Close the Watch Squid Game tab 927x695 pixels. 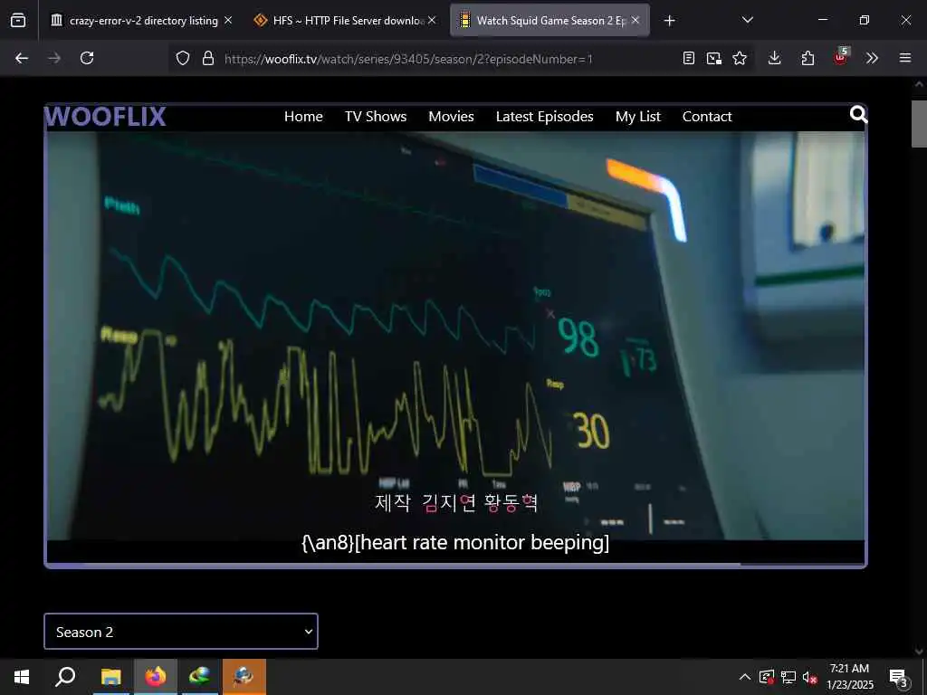click(636, 20)
